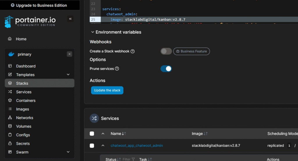
Task: Collapse the Environment variables section
Action: pos(93,32)
